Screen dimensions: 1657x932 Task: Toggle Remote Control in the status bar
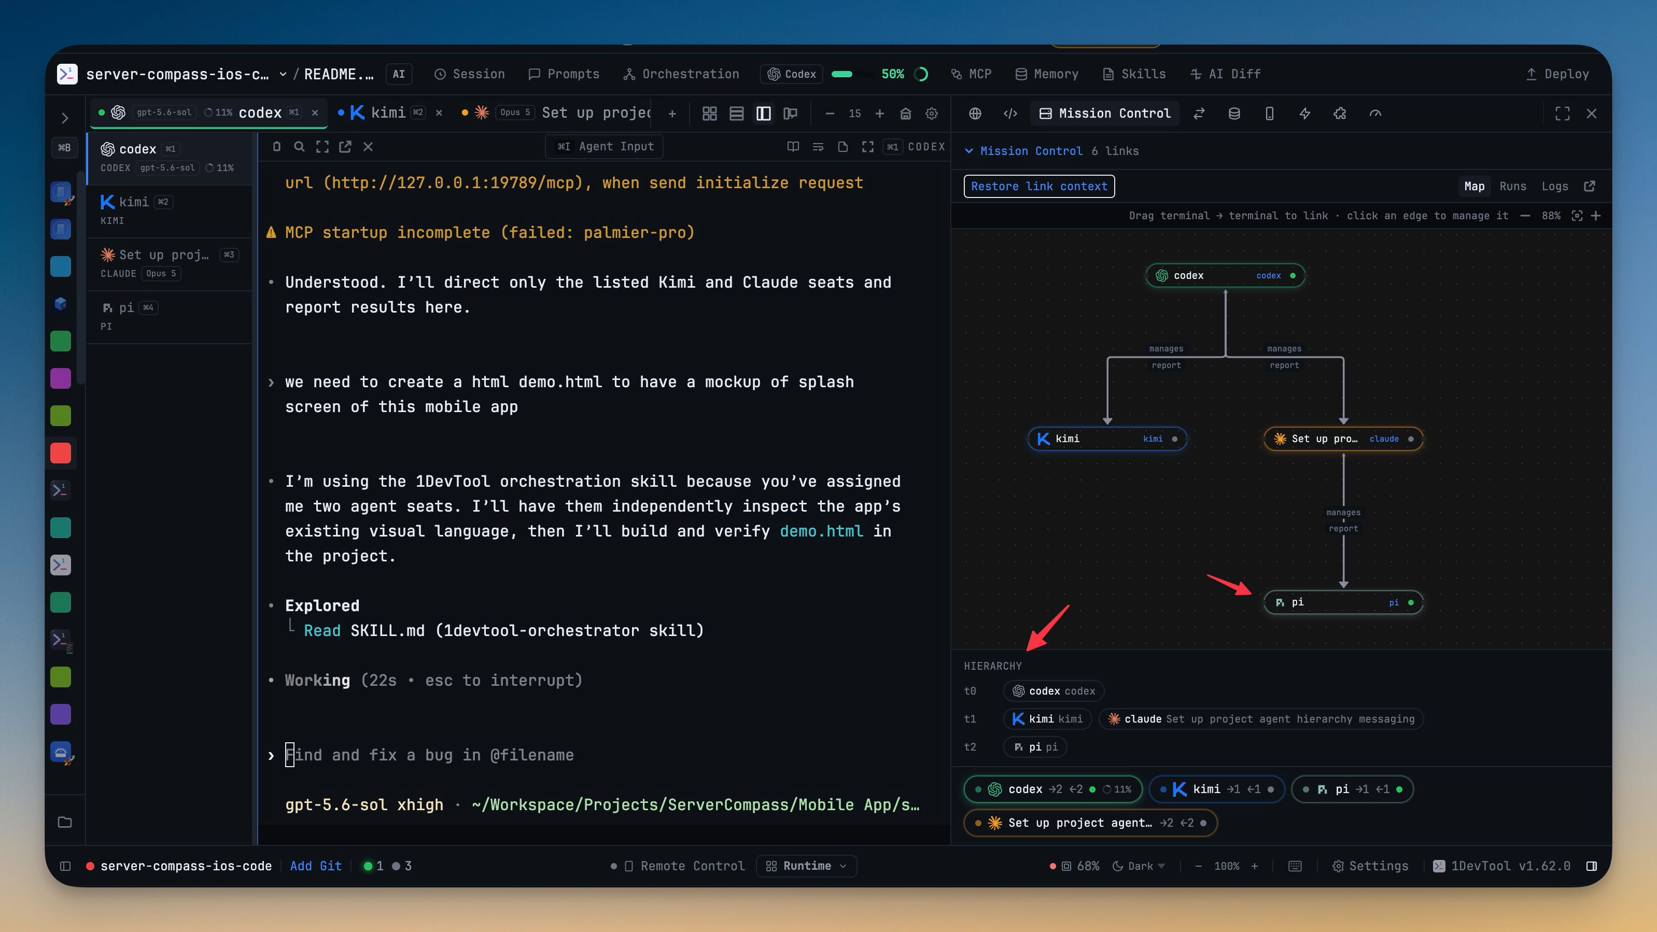[678, 866]
